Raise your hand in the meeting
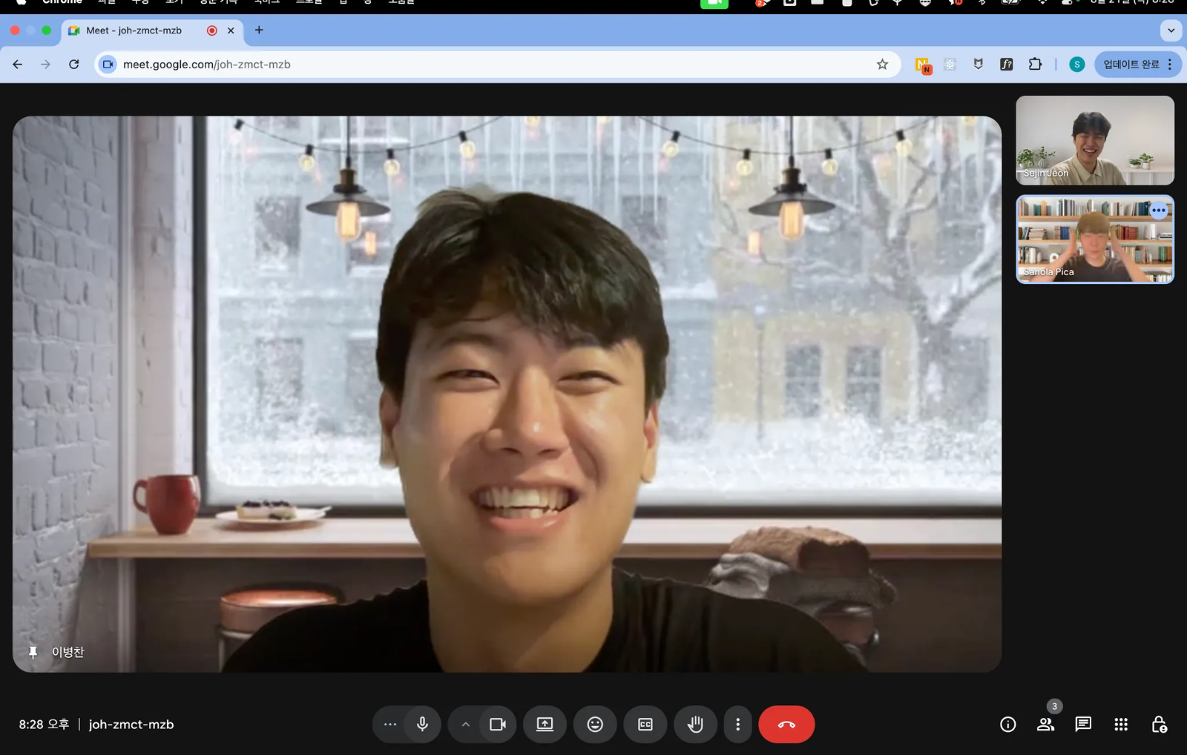Viewport: 1187px width, 755px height. [x=695, y=724]
